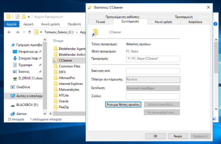Click the Πλήκτρο συντόμευσης shortcut key field
Image resolution: width=221 pixels, height=144 pixels.
(153, 80)
